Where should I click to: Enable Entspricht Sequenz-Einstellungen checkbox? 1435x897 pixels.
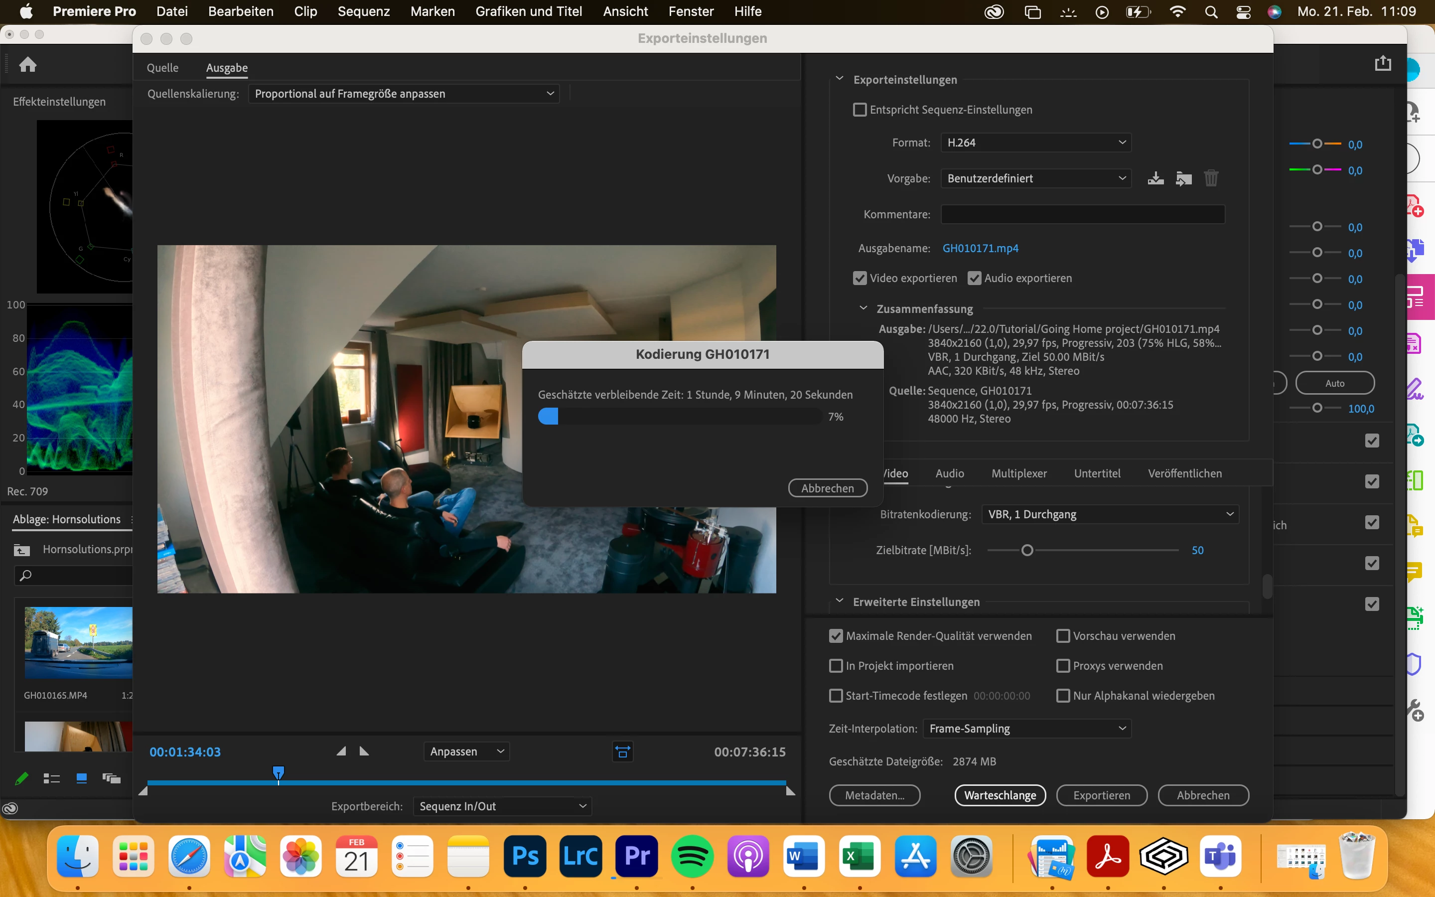[859, 110]
